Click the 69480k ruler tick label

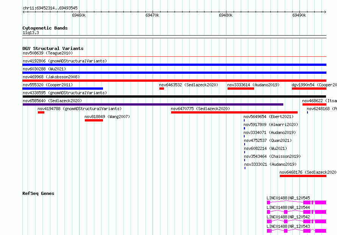(226, 15)
